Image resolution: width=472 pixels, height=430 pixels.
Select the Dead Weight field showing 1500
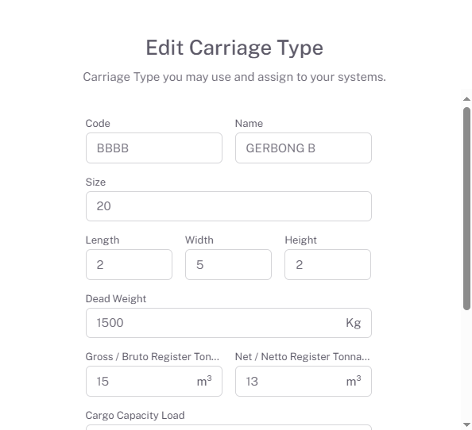tap(229, 323)
